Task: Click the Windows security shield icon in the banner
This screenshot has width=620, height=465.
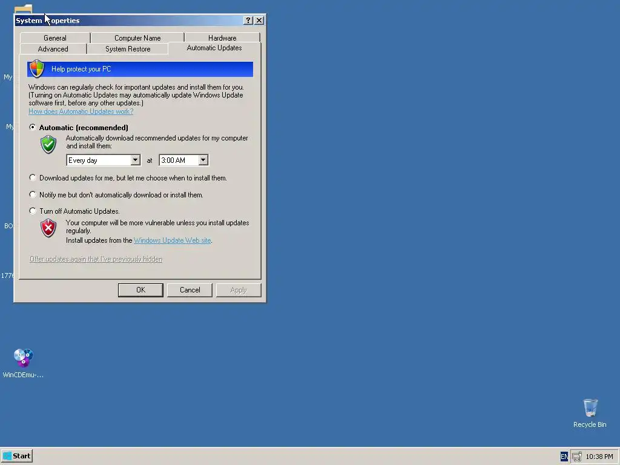Action: coord(37,69)
